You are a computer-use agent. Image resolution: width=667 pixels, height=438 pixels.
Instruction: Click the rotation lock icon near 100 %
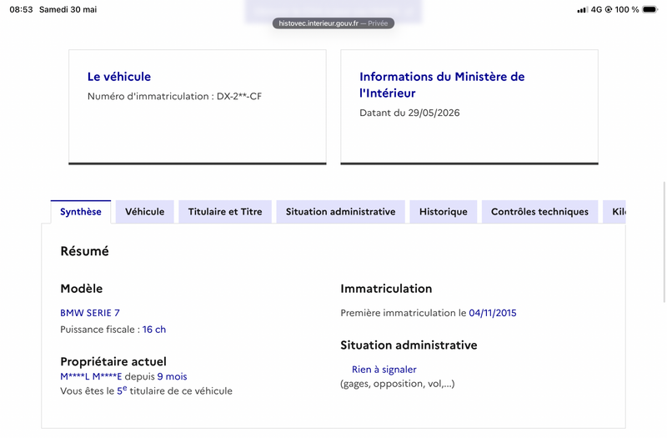click(609, 9)
